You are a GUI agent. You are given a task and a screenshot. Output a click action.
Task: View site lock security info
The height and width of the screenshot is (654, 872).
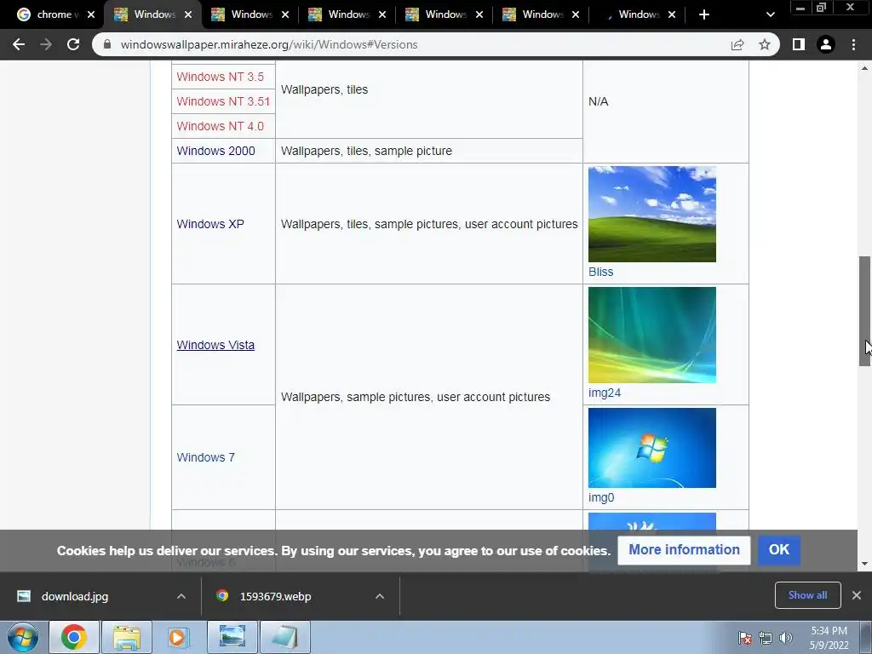(107, 44)
